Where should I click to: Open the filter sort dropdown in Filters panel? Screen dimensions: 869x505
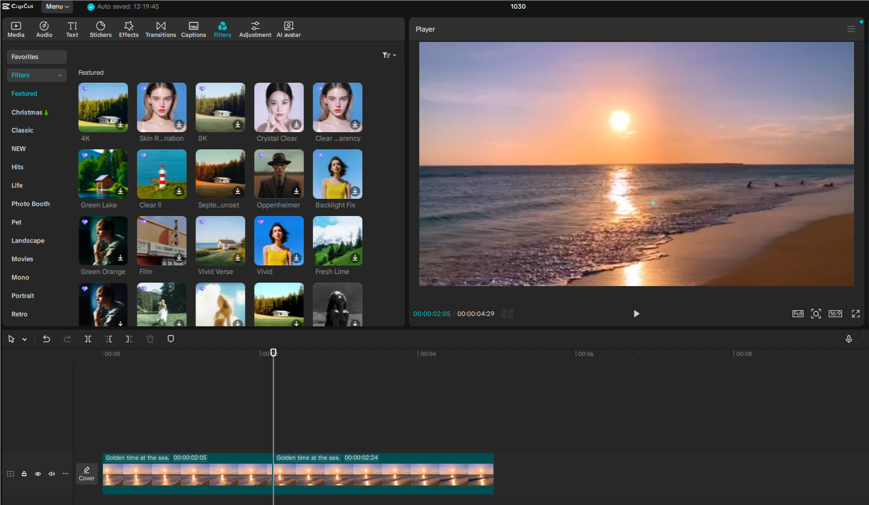389,55
